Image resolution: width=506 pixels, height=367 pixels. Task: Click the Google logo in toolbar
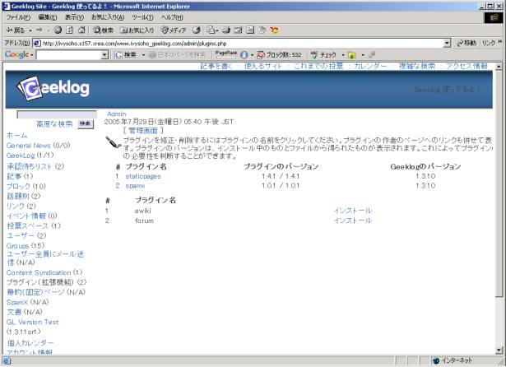pos(17,54)
